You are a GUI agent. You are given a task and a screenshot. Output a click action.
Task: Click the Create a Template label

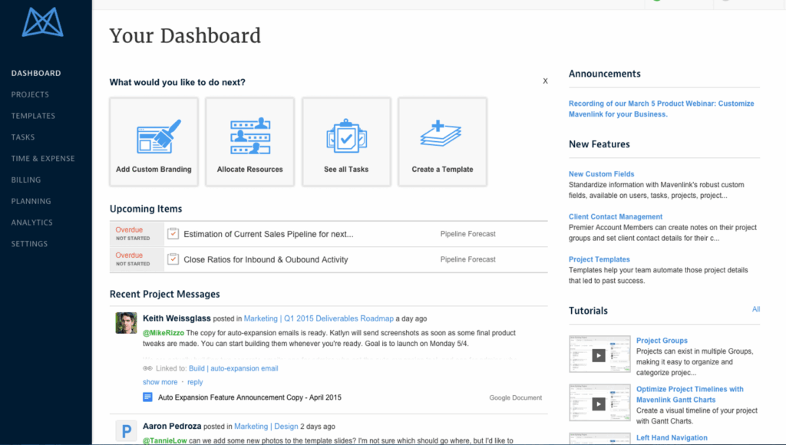point(443,170)
